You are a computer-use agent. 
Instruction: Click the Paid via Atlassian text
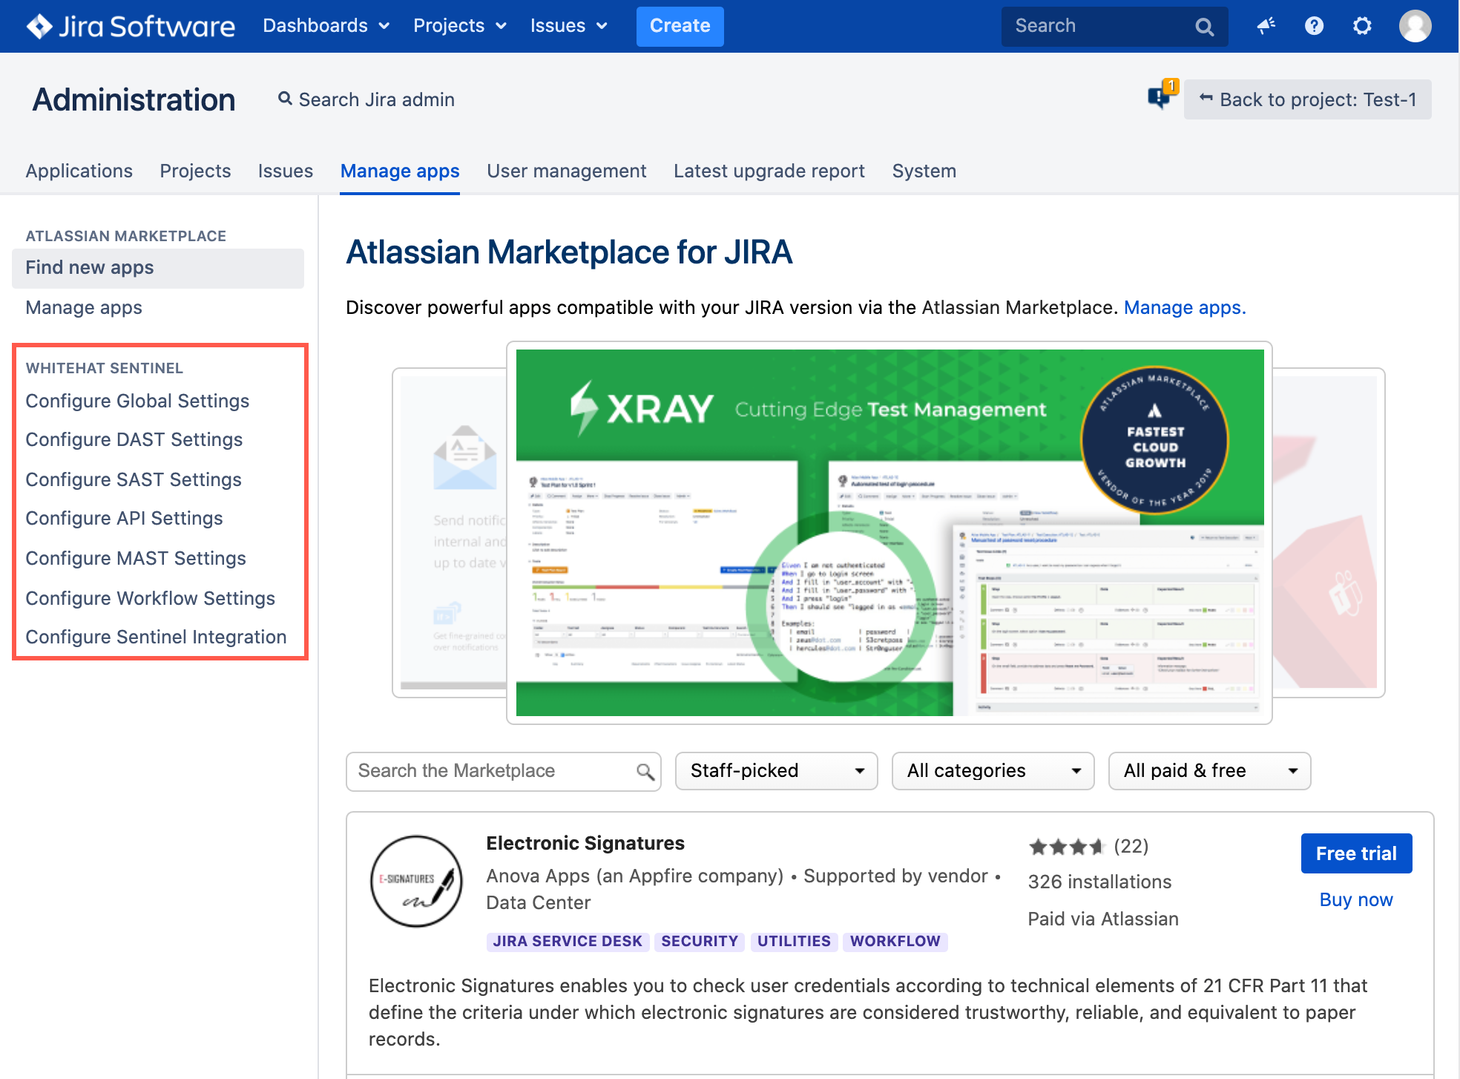click(1103, 919)
